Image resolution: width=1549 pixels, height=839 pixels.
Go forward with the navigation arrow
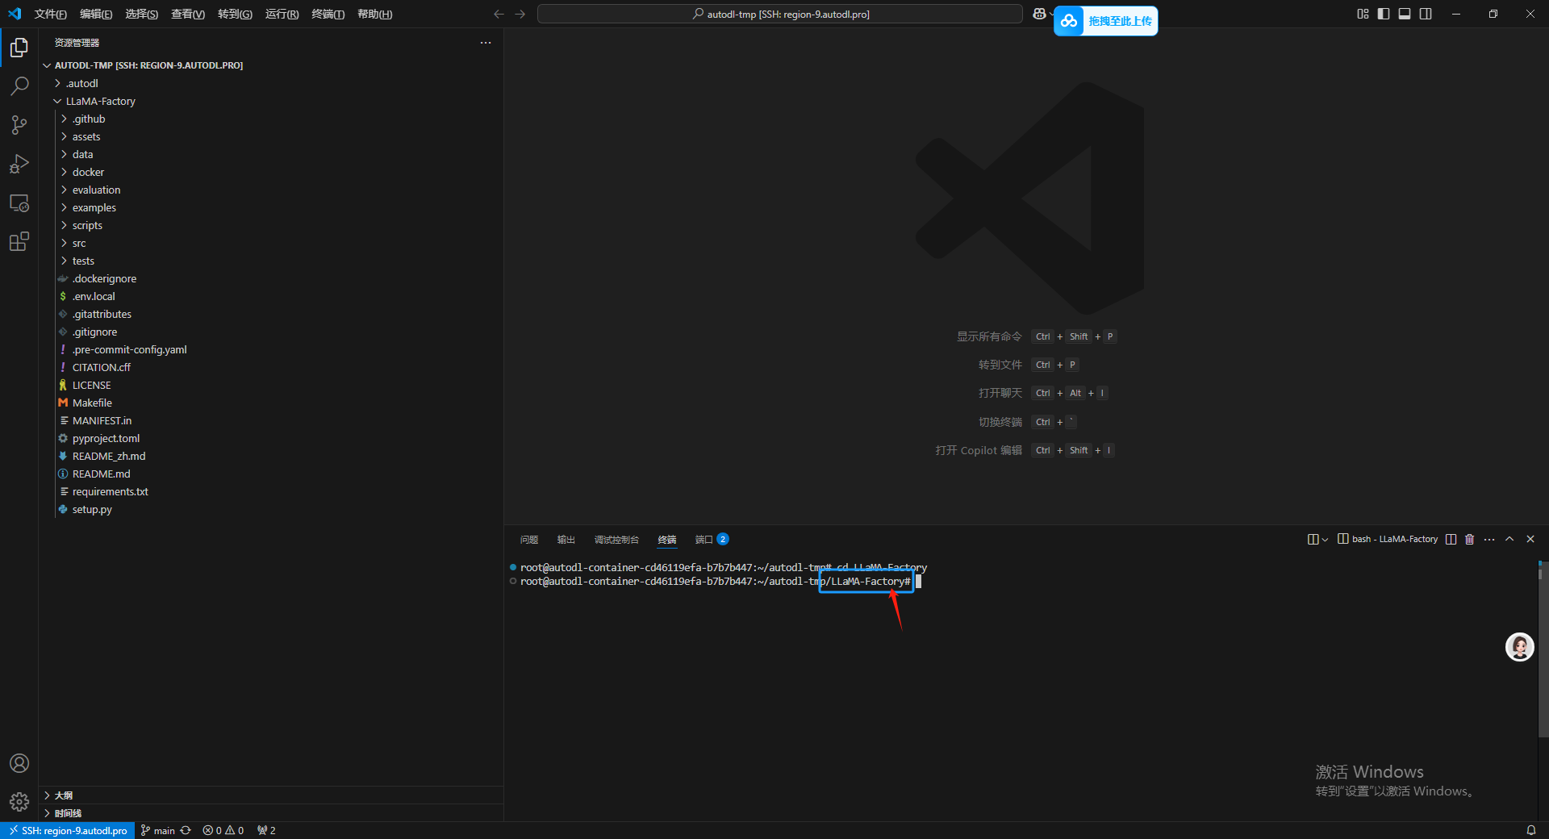(x=520, y=14)
